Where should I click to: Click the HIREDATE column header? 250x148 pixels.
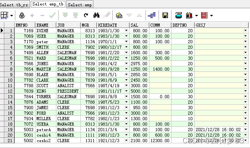[x=113, y=25]
